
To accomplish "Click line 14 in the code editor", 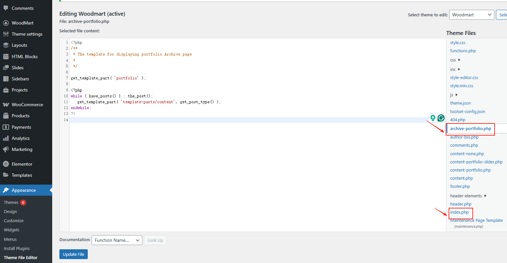I will 228,120.
